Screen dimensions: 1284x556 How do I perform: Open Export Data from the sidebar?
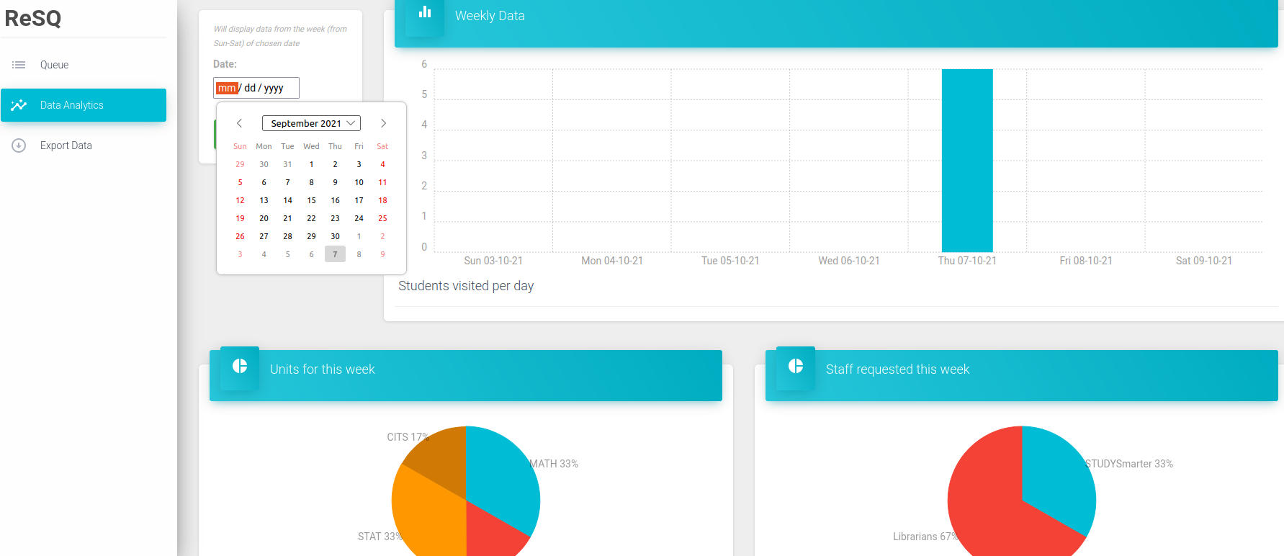[x=66, y=145]
